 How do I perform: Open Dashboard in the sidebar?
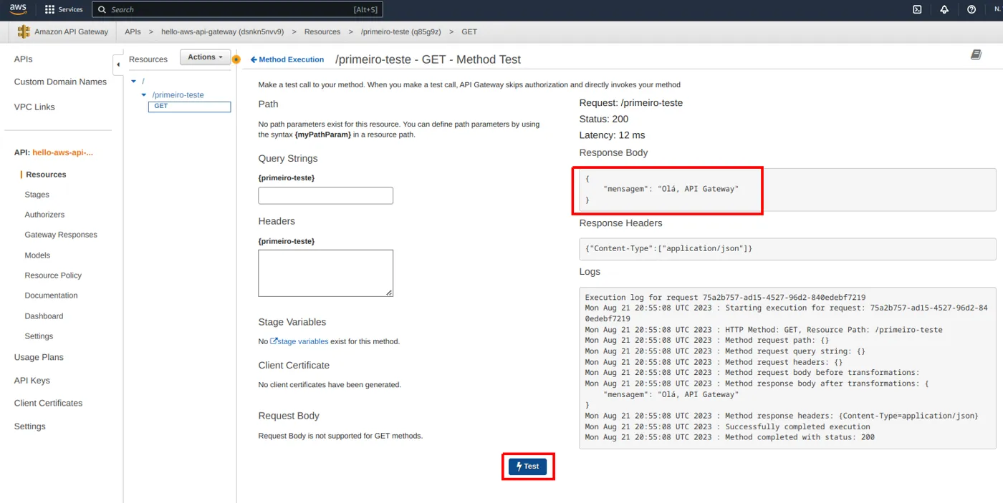44,316
